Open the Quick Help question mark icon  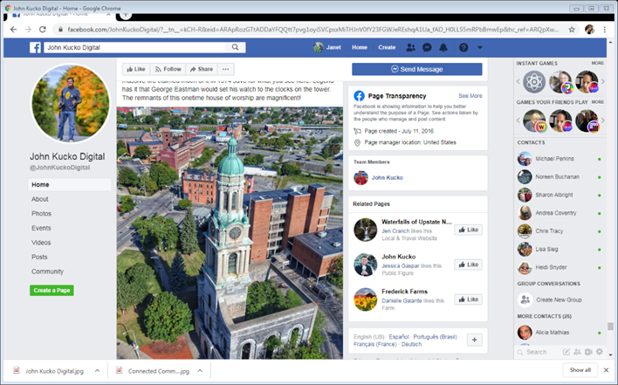[463, 48]
